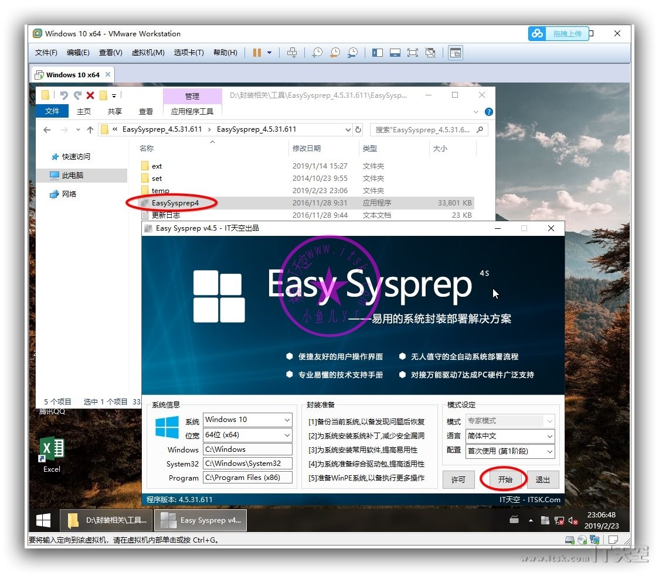This screenshot has width=659, height=573.
Task: Click the muted volume tray icon
Action: (x=573, y=520)
